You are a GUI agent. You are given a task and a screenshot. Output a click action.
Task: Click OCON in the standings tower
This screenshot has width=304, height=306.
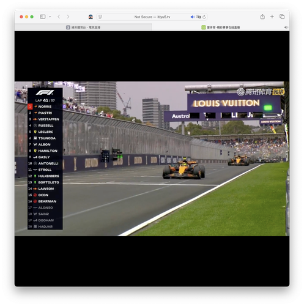pyautogui.click(x=43, y=195)
